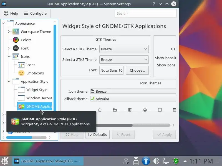The image size is (222, 166).
Task: Click the printer preview icon
Action: [145, 110]
